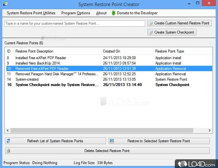Image resolution: width=218 pixels, height=168 pixels.
Task: Click the scrollbar left arrow
Action: [8, 130]
